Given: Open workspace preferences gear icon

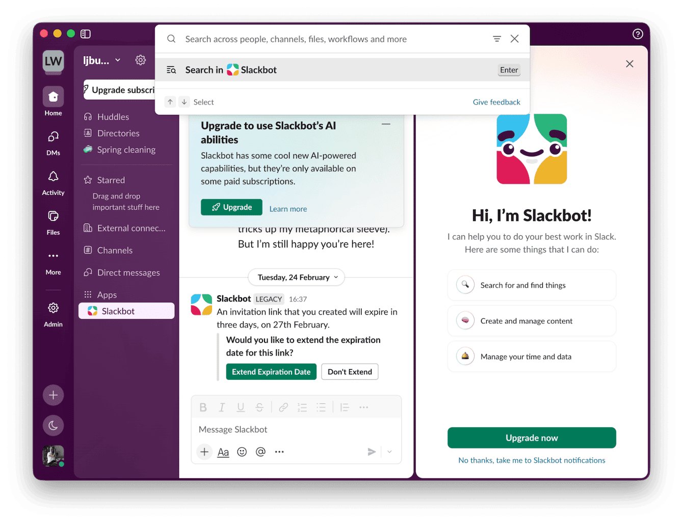Looking at the screenshot, I should [x=141, y=60].
